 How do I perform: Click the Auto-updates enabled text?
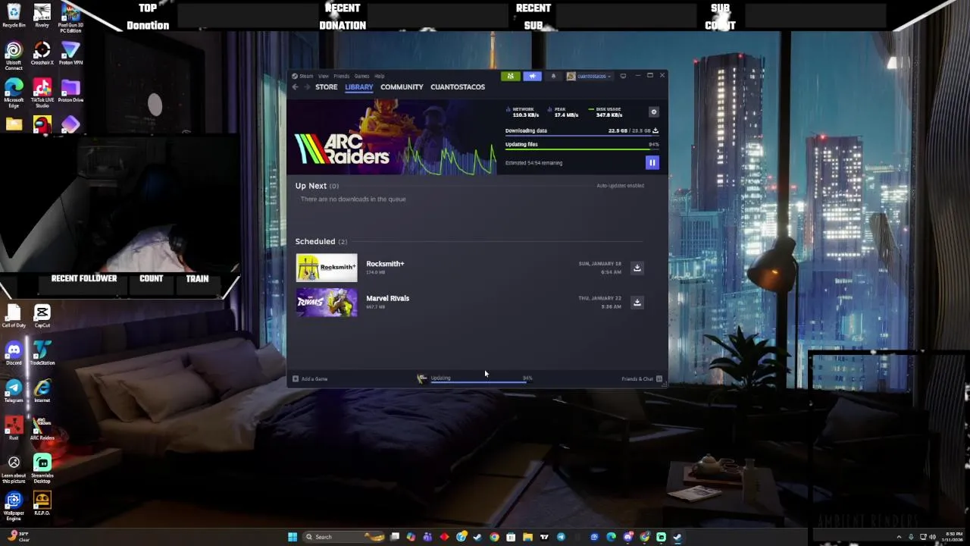coord(620,186)
